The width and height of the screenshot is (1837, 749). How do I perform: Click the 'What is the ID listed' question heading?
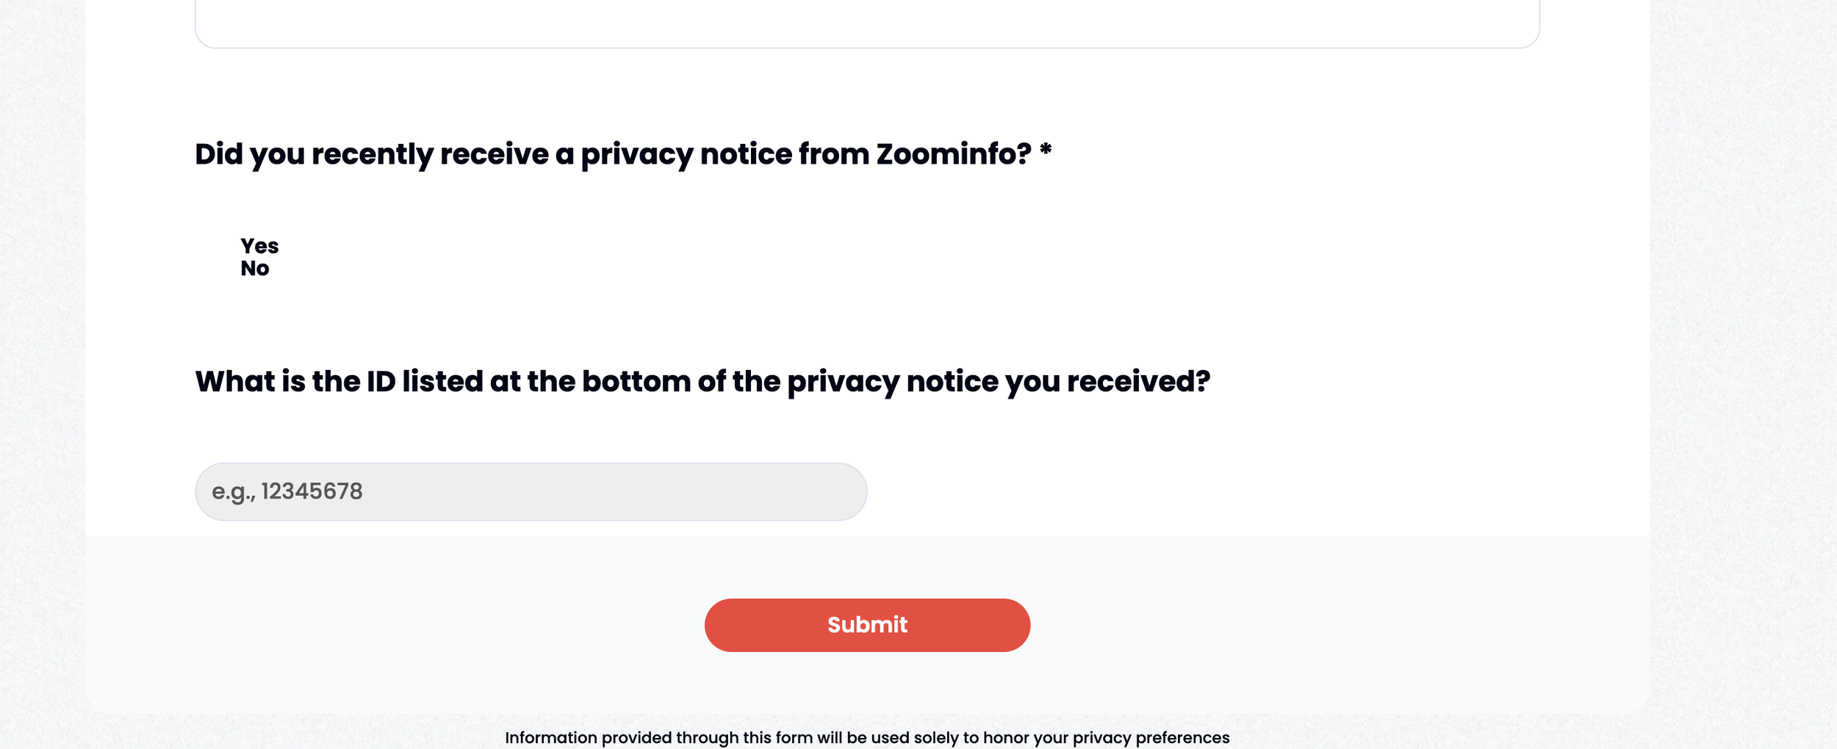pyautogui.click(x=702, y=381)
